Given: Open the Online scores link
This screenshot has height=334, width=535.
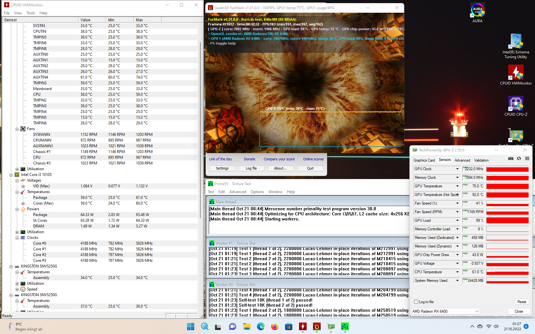Looking at the screenshot, I should point(313,159).
